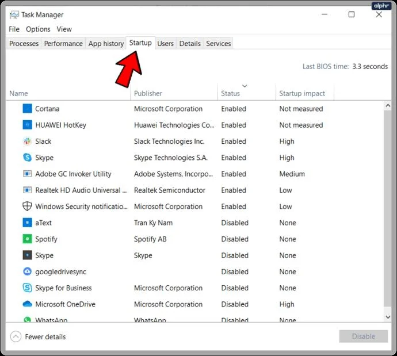
Task: Open the Options menu
Action: click(38, 29)
